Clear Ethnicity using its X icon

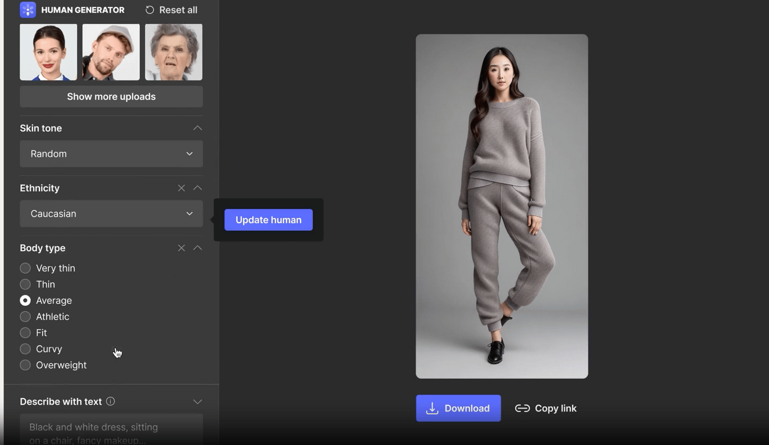(181, 188)
